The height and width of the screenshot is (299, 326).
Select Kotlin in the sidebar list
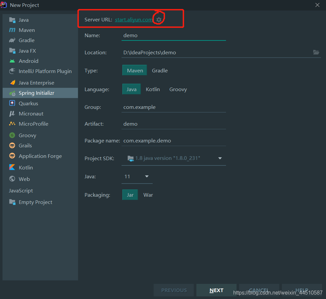pyautogui.click(x=40, y=167)
